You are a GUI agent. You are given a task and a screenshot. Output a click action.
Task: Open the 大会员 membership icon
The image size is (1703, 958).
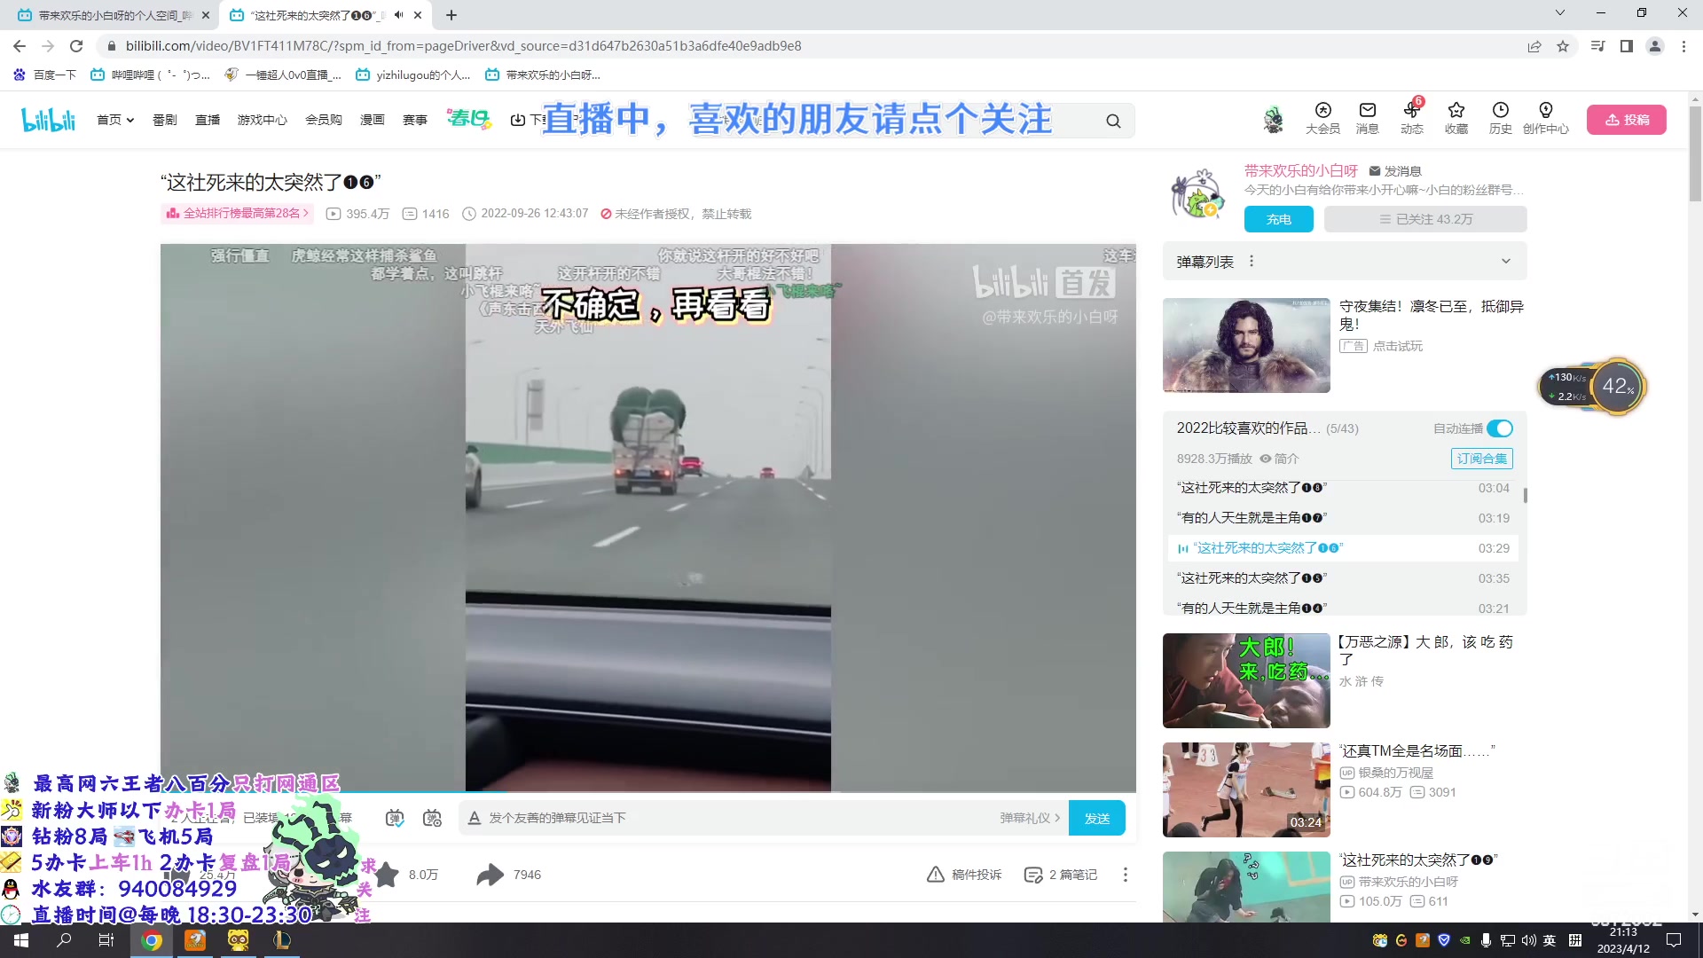[1322, 118]
